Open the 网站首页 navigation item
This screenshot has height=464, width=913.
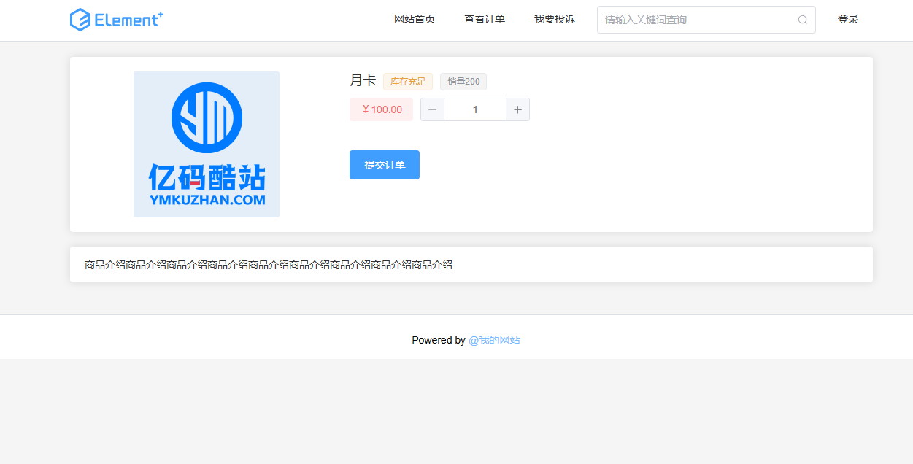coord(414,20)
